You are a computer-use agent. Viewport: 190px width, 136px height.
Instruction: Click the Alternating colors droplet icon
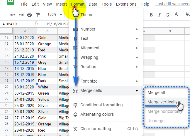pos(75,114)
